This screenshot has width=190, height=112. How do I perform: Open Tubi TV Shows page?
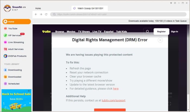point(84,31)
